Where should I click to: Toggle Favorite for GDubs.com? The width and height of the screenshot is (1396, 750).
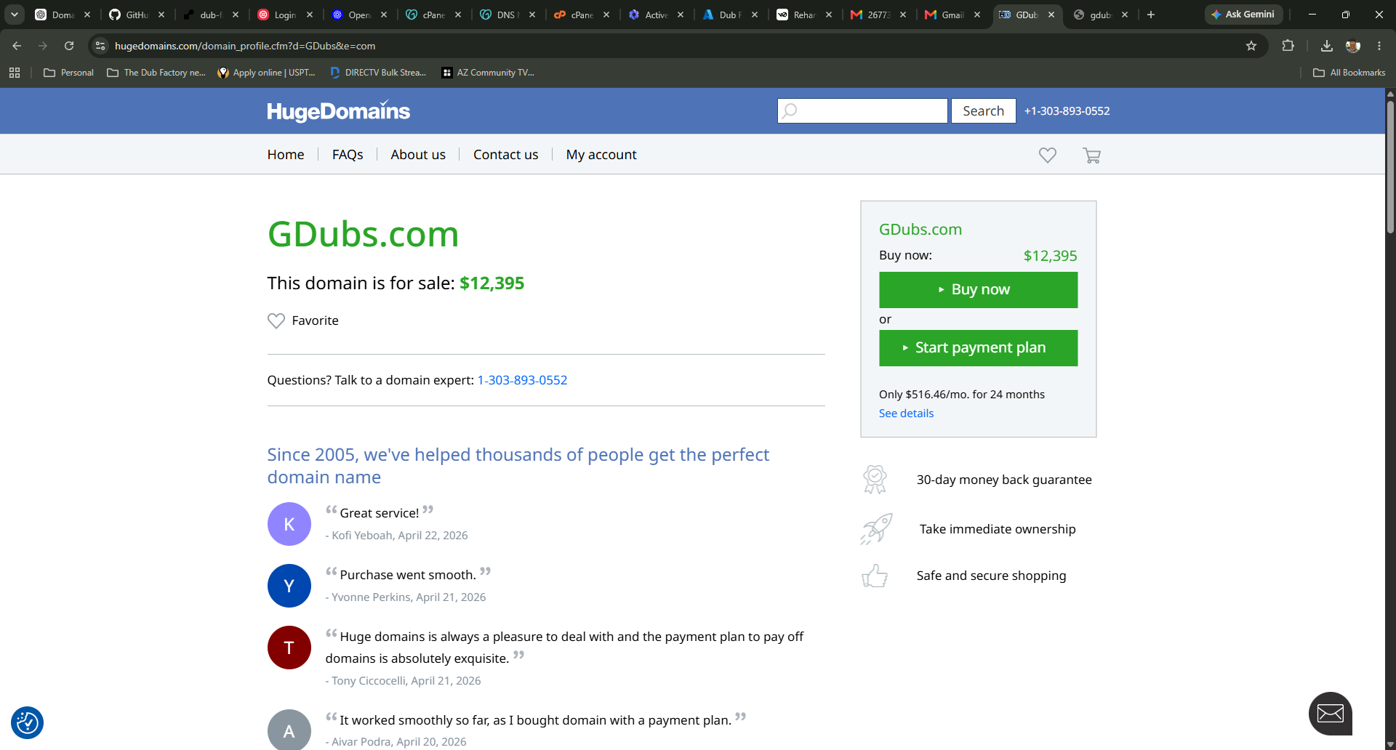coord(303,320)
